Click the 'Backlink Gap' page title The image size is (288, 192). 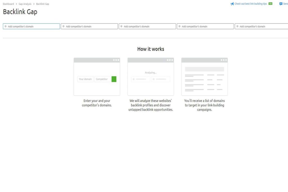click(20, 12)
